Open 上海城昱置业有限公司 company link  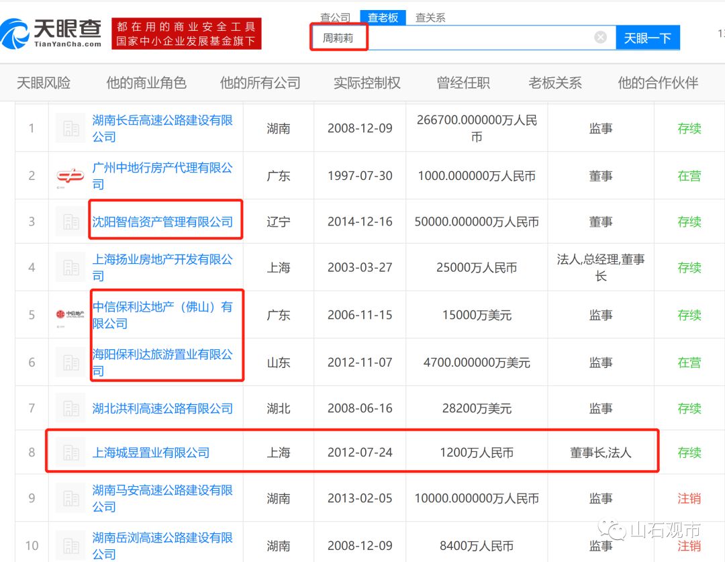(151, 453)
